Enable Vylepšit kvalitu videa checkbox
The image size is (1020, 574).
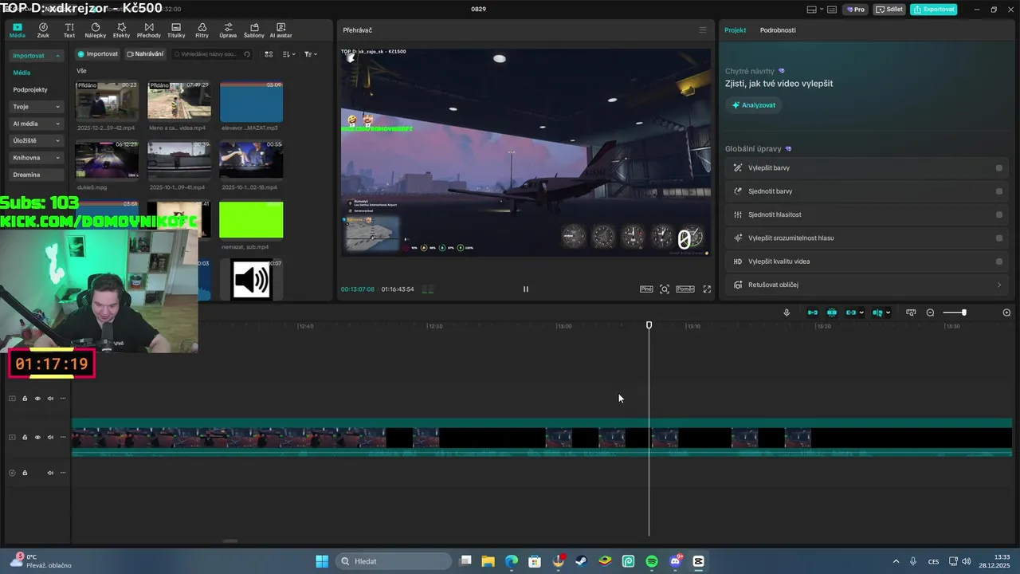coord(999,261)
